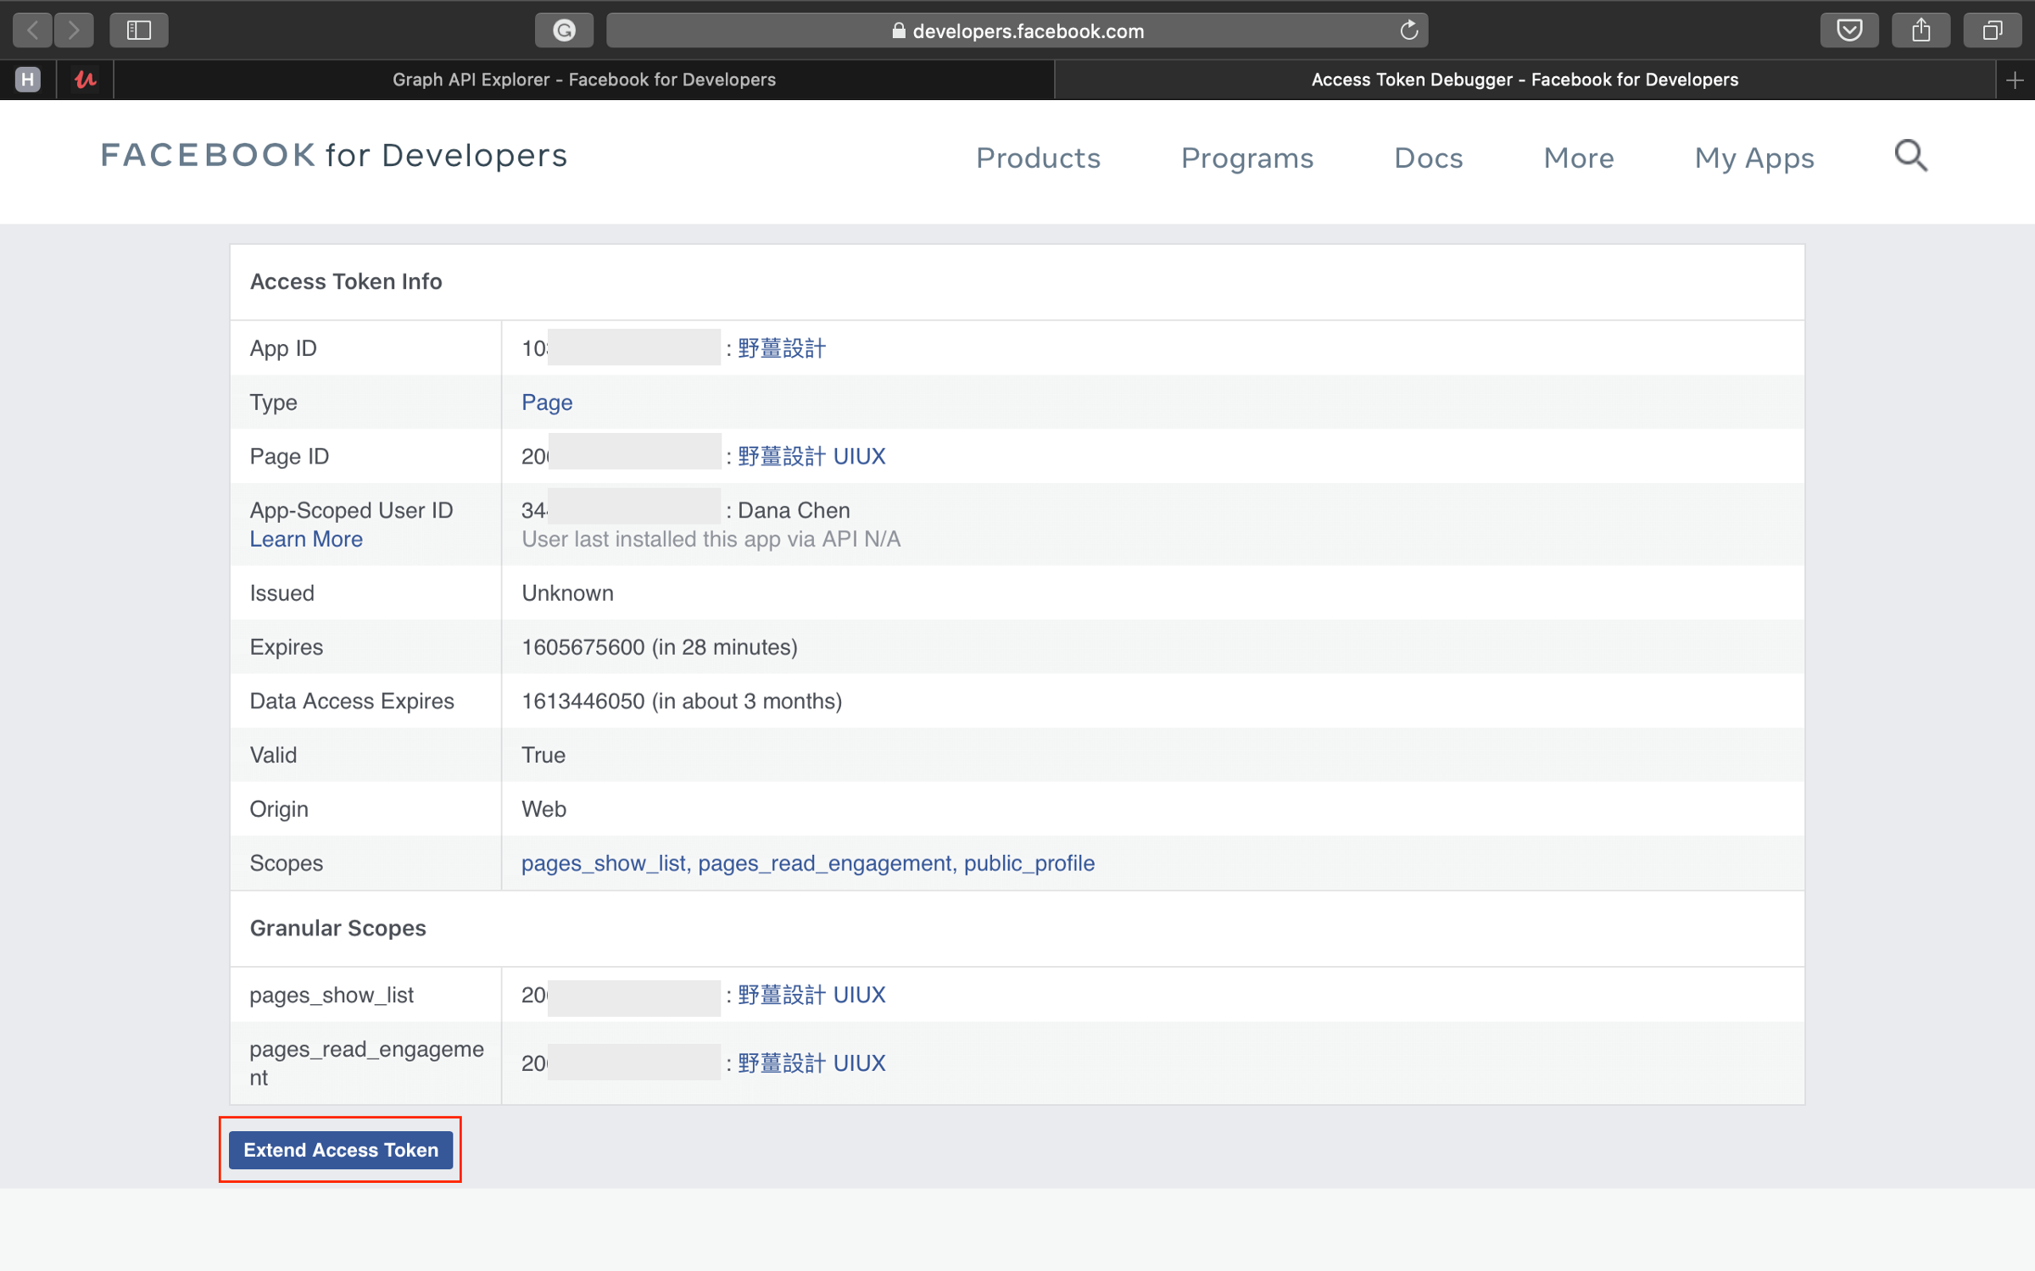
Task: Open the Docs menu
Action: point(1429,158)
